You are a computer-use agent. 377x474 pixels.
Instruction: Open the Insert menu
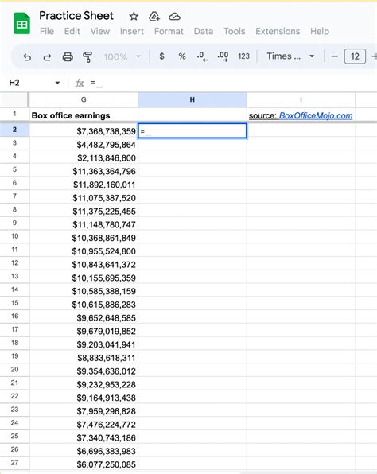pos(132,32)
